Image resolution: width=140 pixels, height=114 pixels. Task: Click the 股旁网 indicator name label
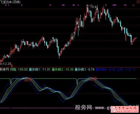tap(4, 69)
